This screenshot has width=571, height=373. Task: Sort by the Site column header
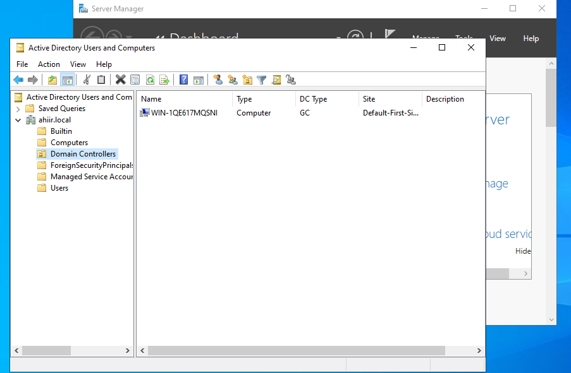[x=390, y=99]
